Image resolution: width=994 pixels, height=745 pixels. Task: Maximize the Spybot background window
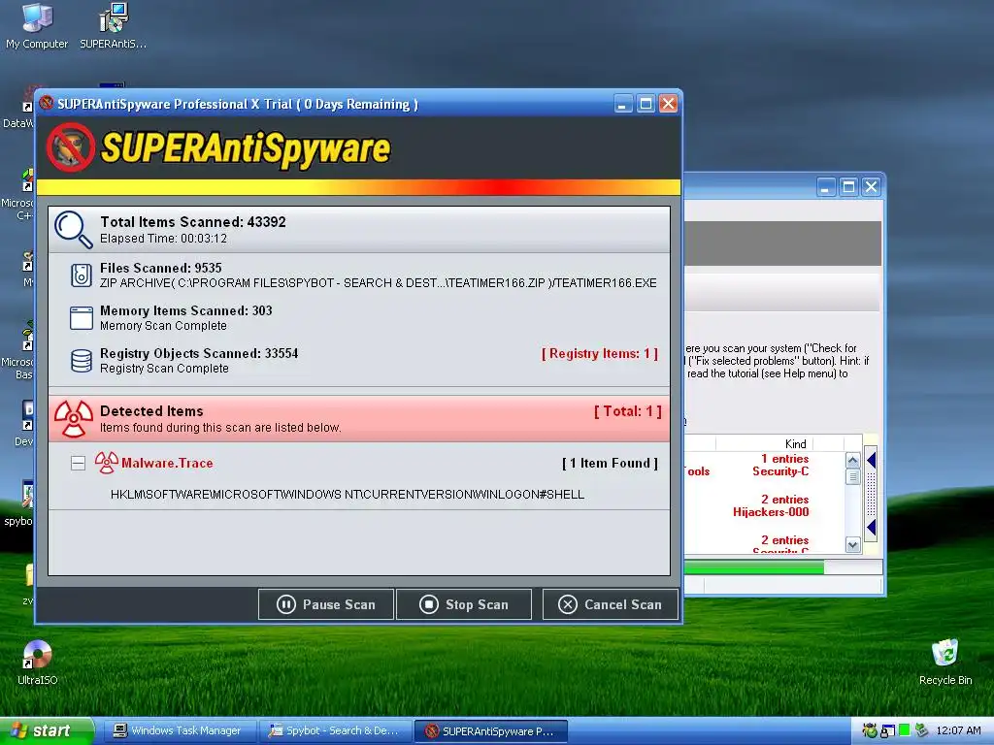pos(848,187)
